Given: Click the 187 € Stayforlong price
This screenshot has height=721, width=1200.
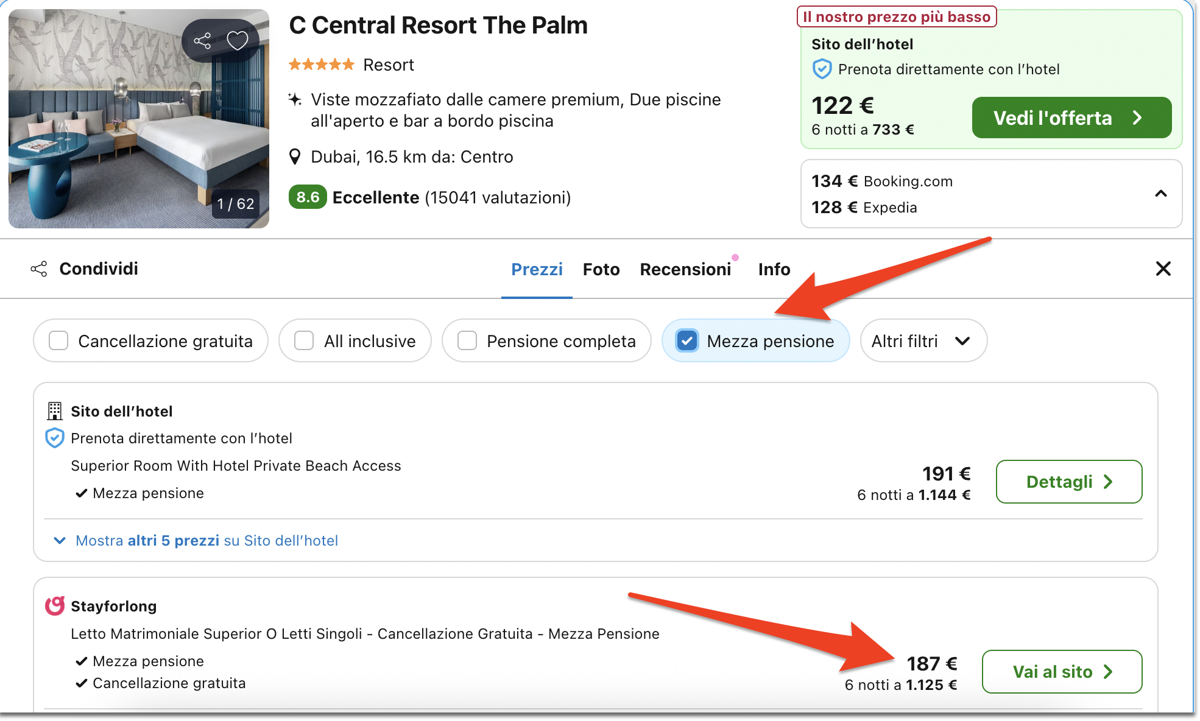Looking at the screenshot, I should 931,663.
